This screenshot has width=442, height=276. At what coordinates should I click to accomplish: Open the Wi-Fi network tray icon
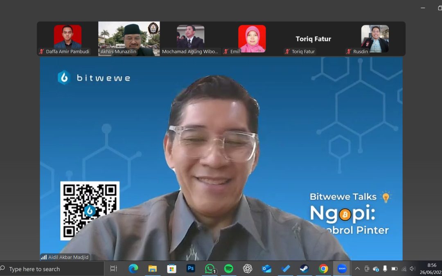coord(404,269)
